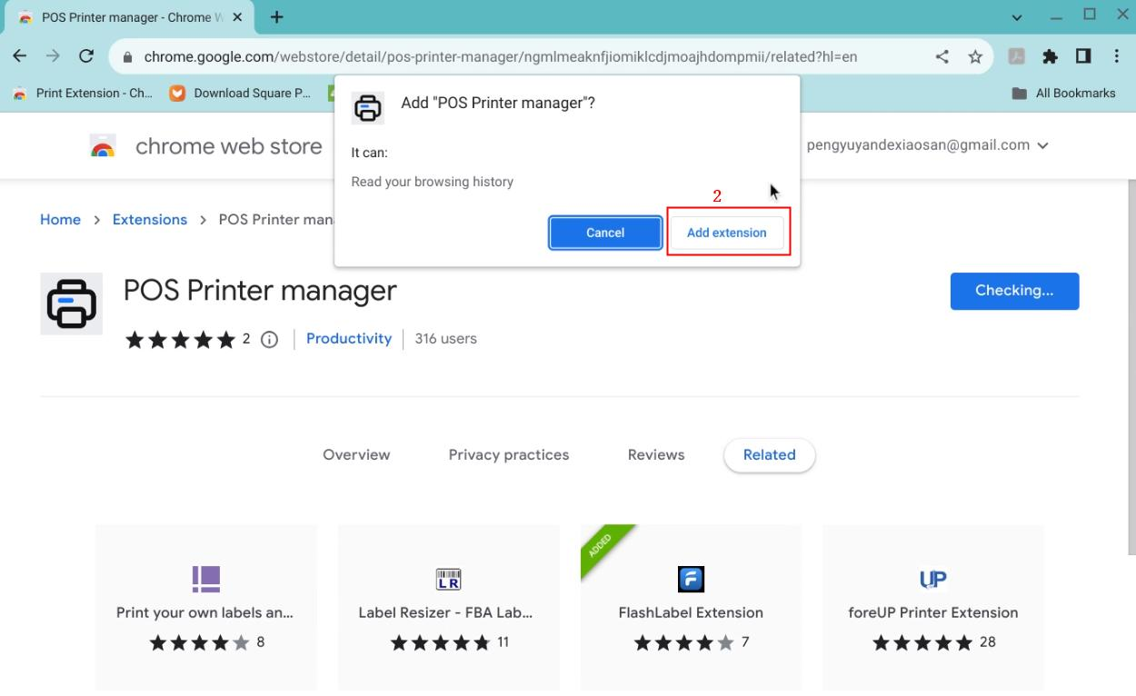The height and width of the screenshot is (696, 1136).
Task: Go to Home breadcrumb link
Action: (x=60, y=220)
